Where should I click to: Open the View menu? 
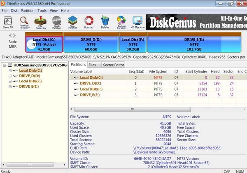tap(54, 11)
